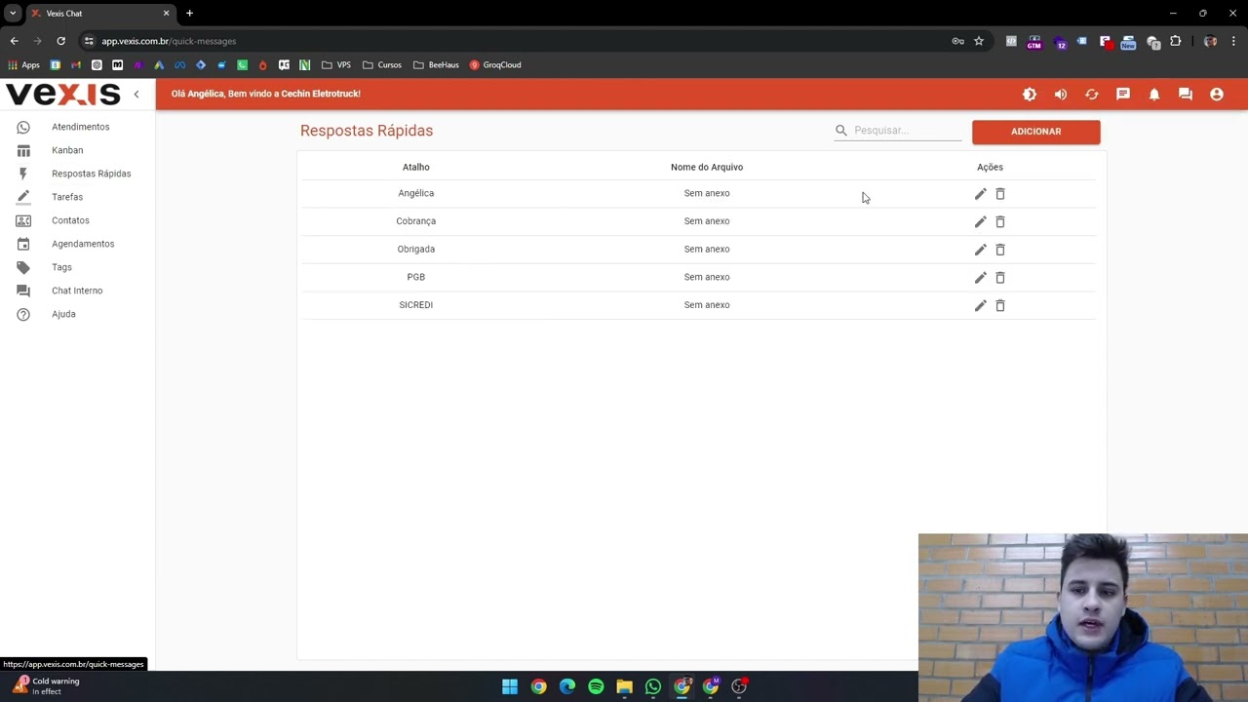Bookmark this page with the star
Image resolution: width=1248 pixels, height=702 pixels.
click(979, 41)
